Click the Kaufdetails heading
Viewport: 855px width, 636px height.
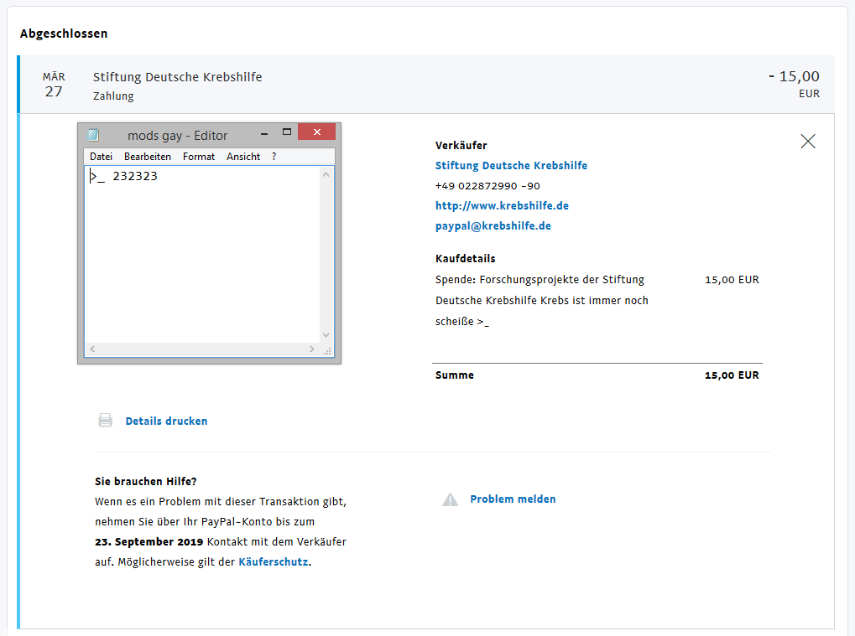(465, 259)
